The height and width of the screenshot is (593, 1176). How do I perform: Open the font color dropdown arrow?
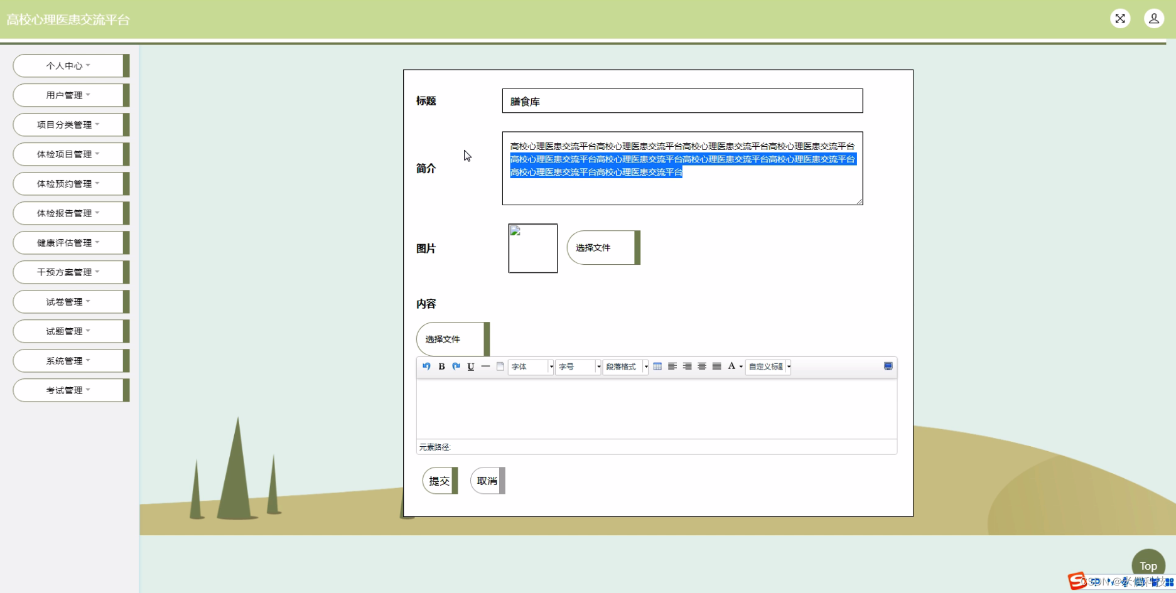(741, 366)
